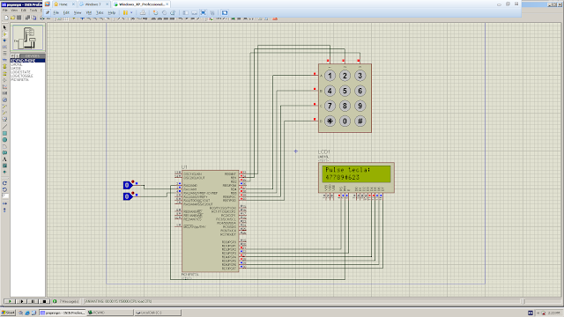Screen dimensions: 564x317
Task: Click the VMware full screen icon
Action: 204,12
